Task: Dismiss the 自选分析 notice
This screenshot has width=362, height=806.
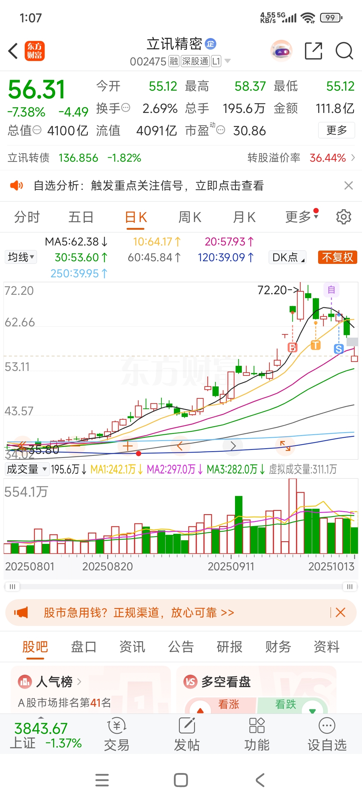Action: [x=348, y=185]
